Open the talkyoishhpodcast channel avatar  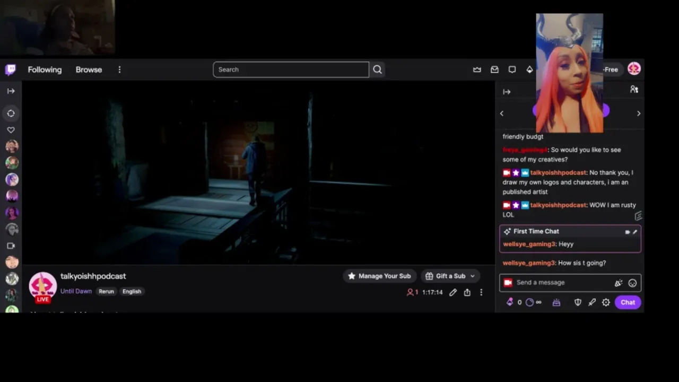coord(42,286)
